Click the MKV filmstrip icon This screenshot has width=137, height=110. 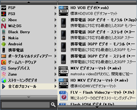point(63,71)
